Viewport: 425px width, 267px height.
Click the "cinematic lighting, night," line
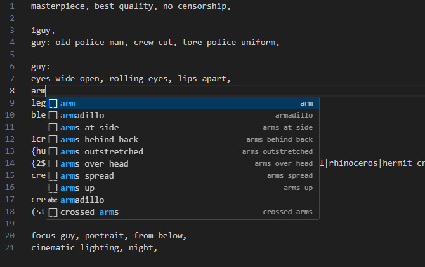coord(94,248)
